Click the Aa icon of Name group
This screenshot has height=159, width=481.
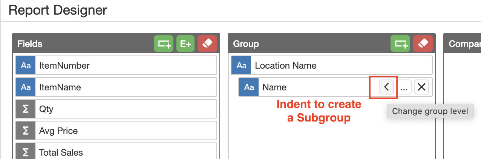pos(249,87)
